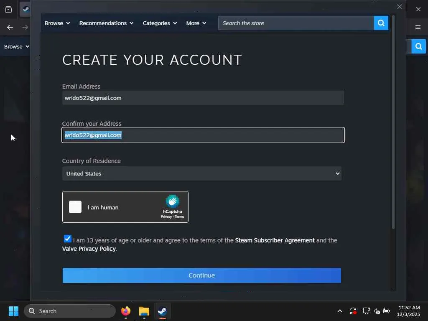Image resolution: width=428 pixels, height=321 pixels.
Task: Open the Country of Residence dropdown
Action: [x=202, y=173]
